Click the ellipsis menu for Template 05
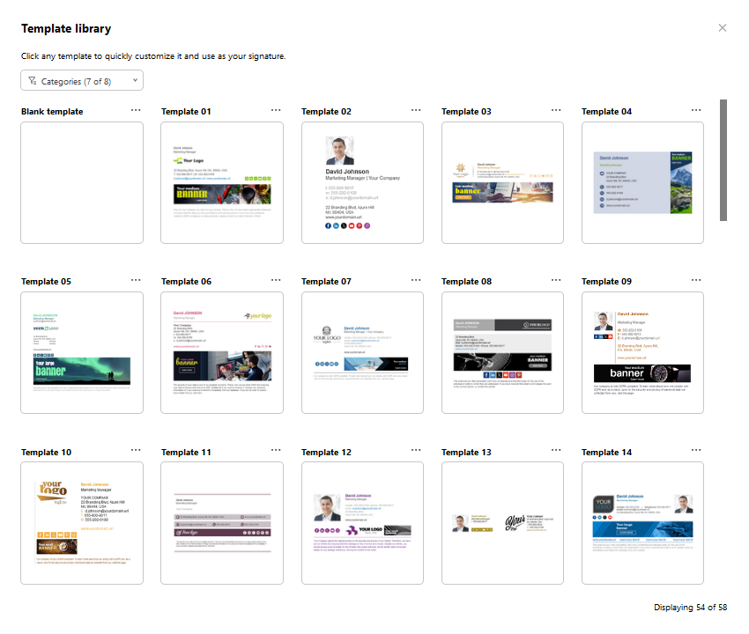This screenshot has width=749, height=634. (136, 280)
